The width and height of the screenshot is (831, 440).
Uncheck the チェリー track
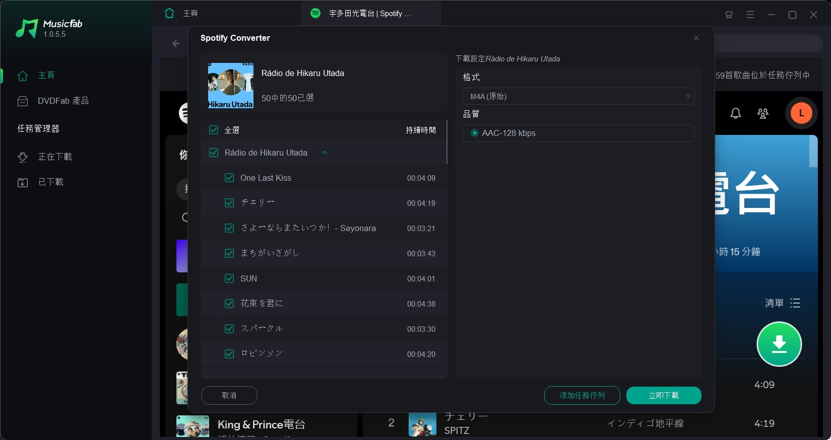[x=229, y=203]
